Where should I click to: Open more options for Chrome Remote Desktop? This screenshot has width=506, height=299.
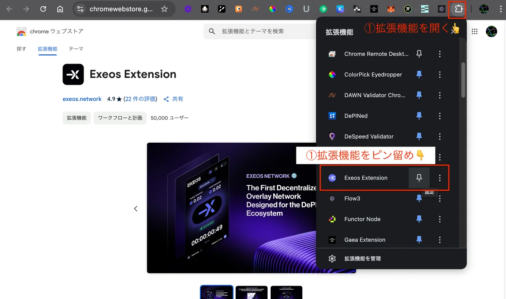(440, 54)
